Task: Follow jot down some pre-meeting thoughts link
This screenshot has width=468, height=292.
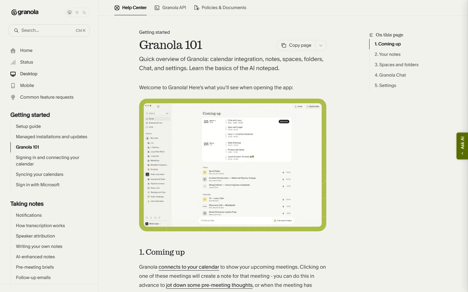Action: [x=209, y=285]
